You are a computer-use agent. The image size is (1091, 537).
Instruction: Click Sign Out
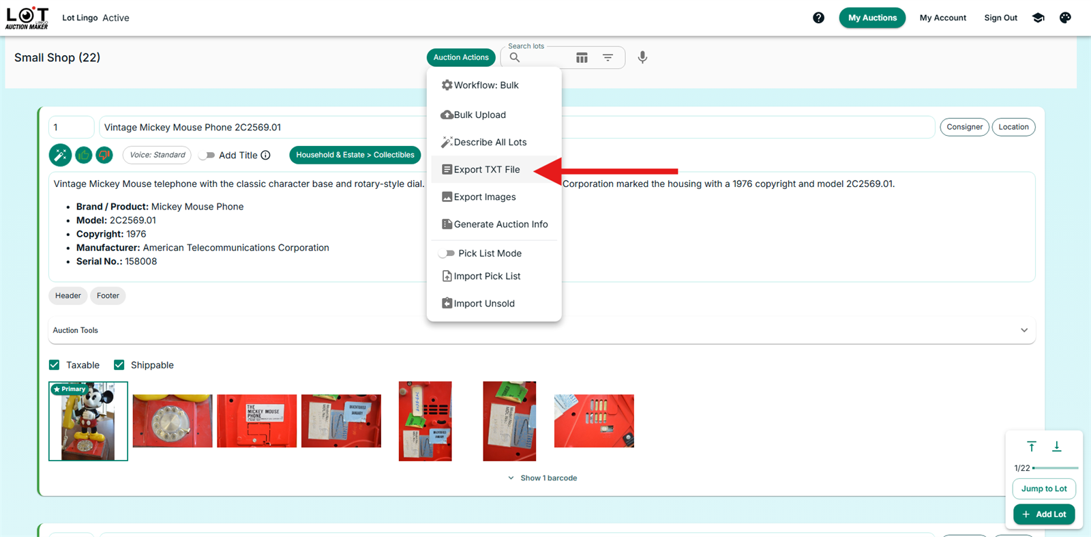pyautogui.click(x=1000, y=18)
